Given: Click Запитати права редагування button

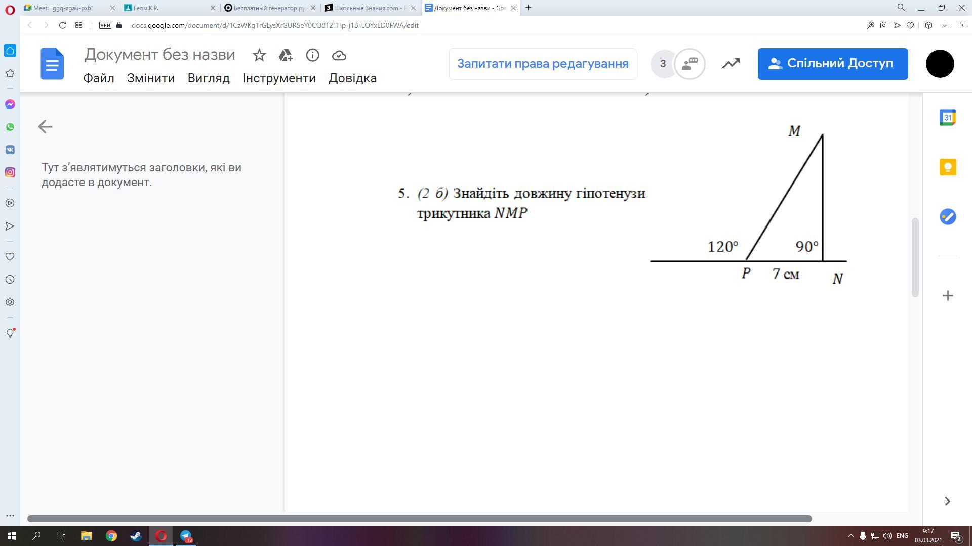Looking at the screenshot, I should pyautogui.click(x=542, y=64).
